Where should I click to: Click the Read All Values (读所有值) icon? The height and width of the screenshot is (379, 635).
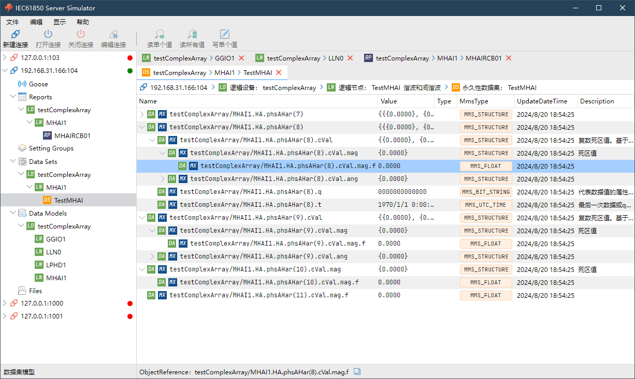coord(192,35)
